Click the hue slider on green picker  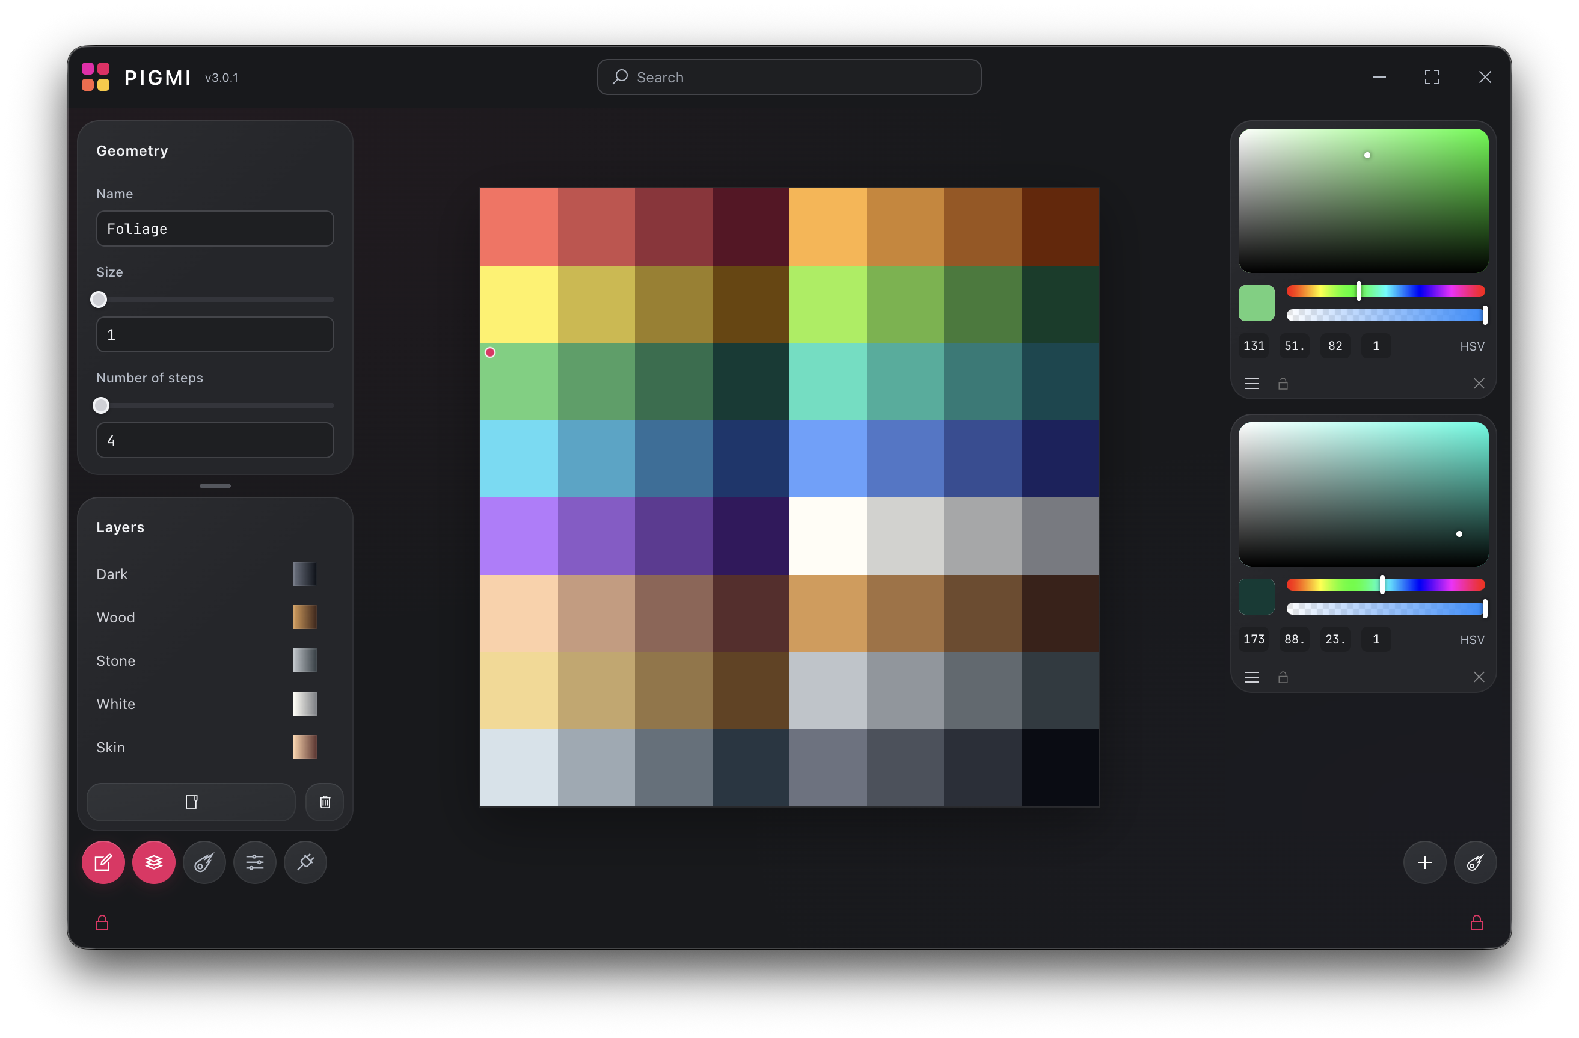tap(1385, 290)
